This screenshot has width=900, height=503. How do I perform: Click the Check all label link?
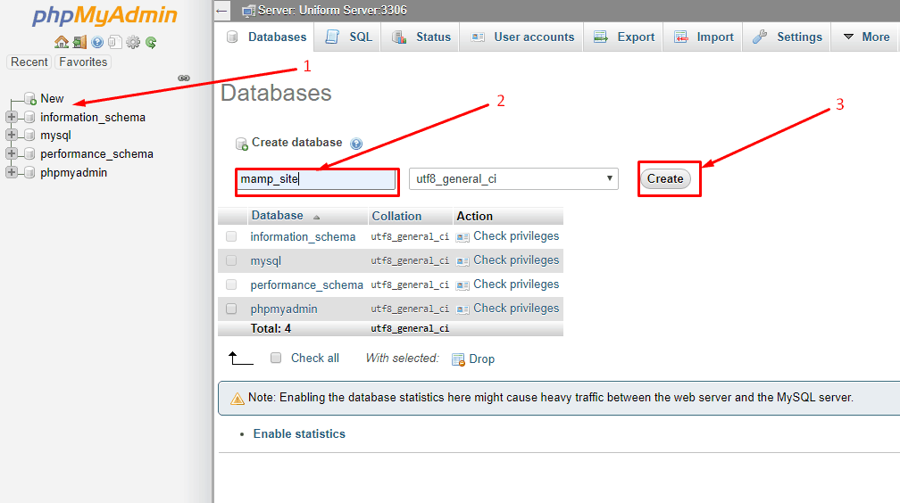[315, 358]
